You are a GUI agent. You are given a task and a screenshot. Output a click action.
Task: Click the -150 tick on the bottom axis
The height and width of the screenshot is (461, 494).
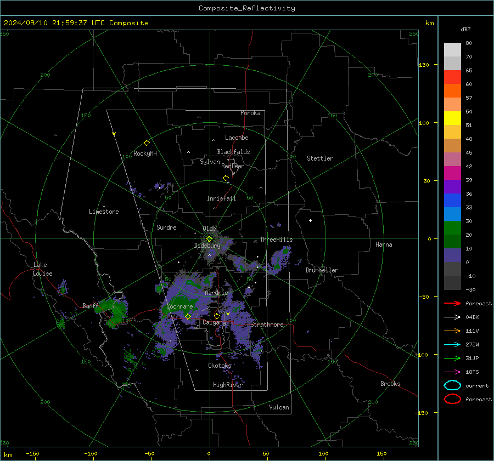32,453
